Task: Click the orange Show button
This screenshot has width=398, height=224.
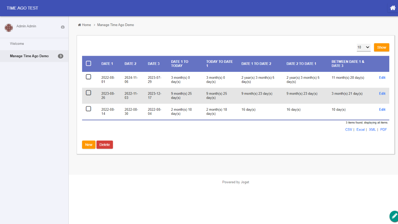Action: pyautogui.click(x=382, y=47)
